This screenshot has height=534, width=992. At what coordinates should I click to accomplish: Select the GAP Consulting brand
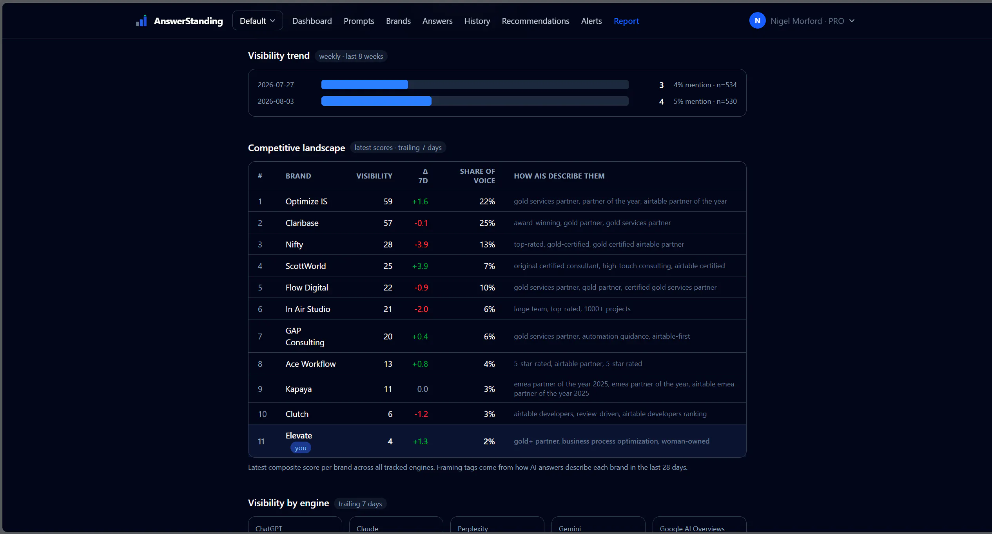pos(305,336)
